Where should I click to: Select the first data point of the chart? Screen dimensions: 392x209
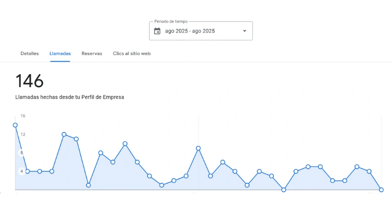coord(15,125)
